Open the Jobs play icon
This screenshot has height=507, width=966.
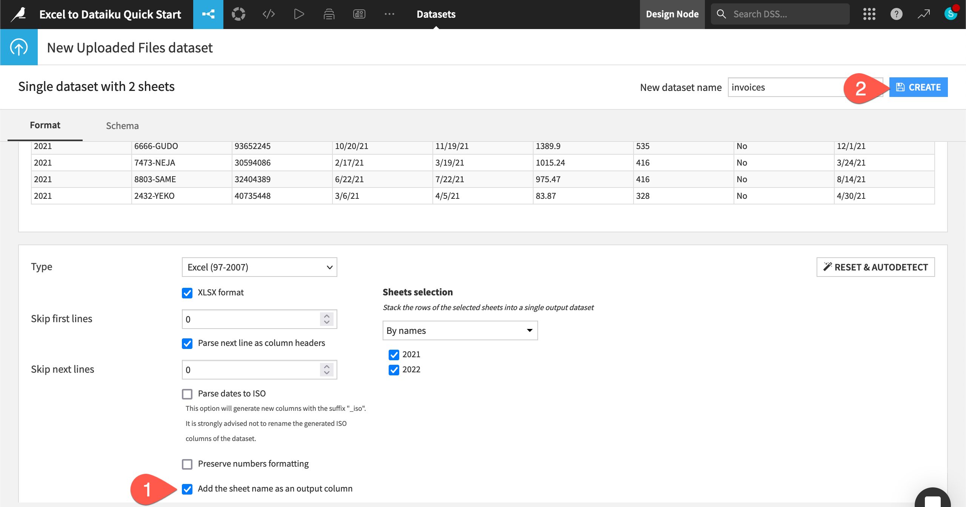pos(298,14)
